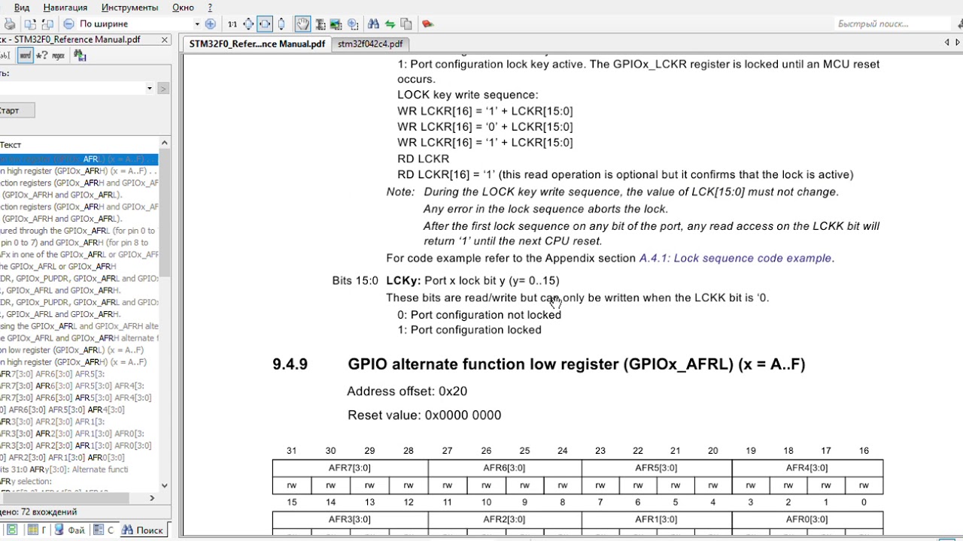Click the search-in-selection binoculars icon in search panel
The width and height of the screenshot is (963, 541).
click(x=79, y=56)
